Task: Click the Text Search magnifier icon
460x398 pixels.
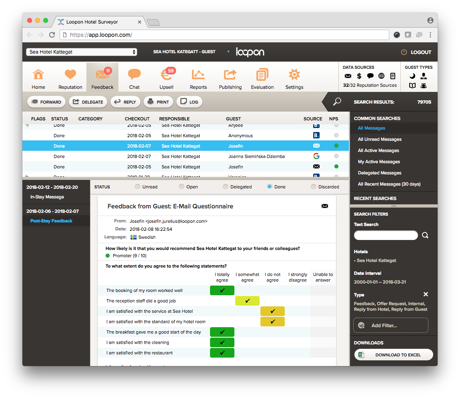Action: click(425, 236)
